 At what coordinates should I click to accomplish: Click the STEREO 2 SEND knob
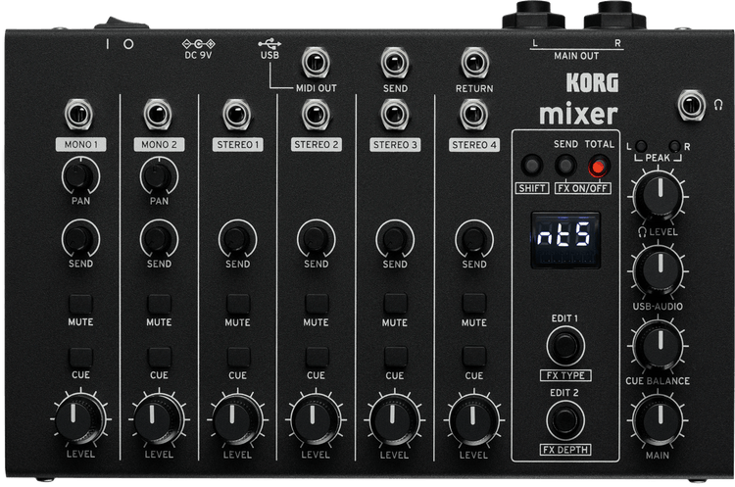316,238
